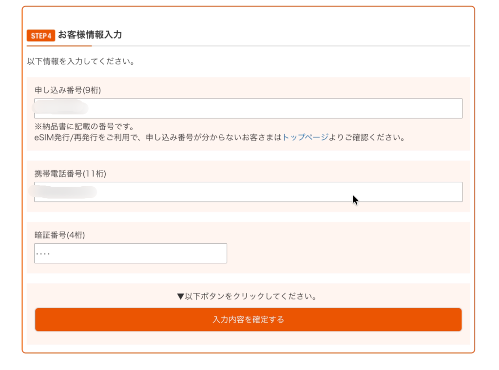Click the blurred value in the 申し込み番号 field
This screenshot has width=499, height=370.
[x=60, y=107]
